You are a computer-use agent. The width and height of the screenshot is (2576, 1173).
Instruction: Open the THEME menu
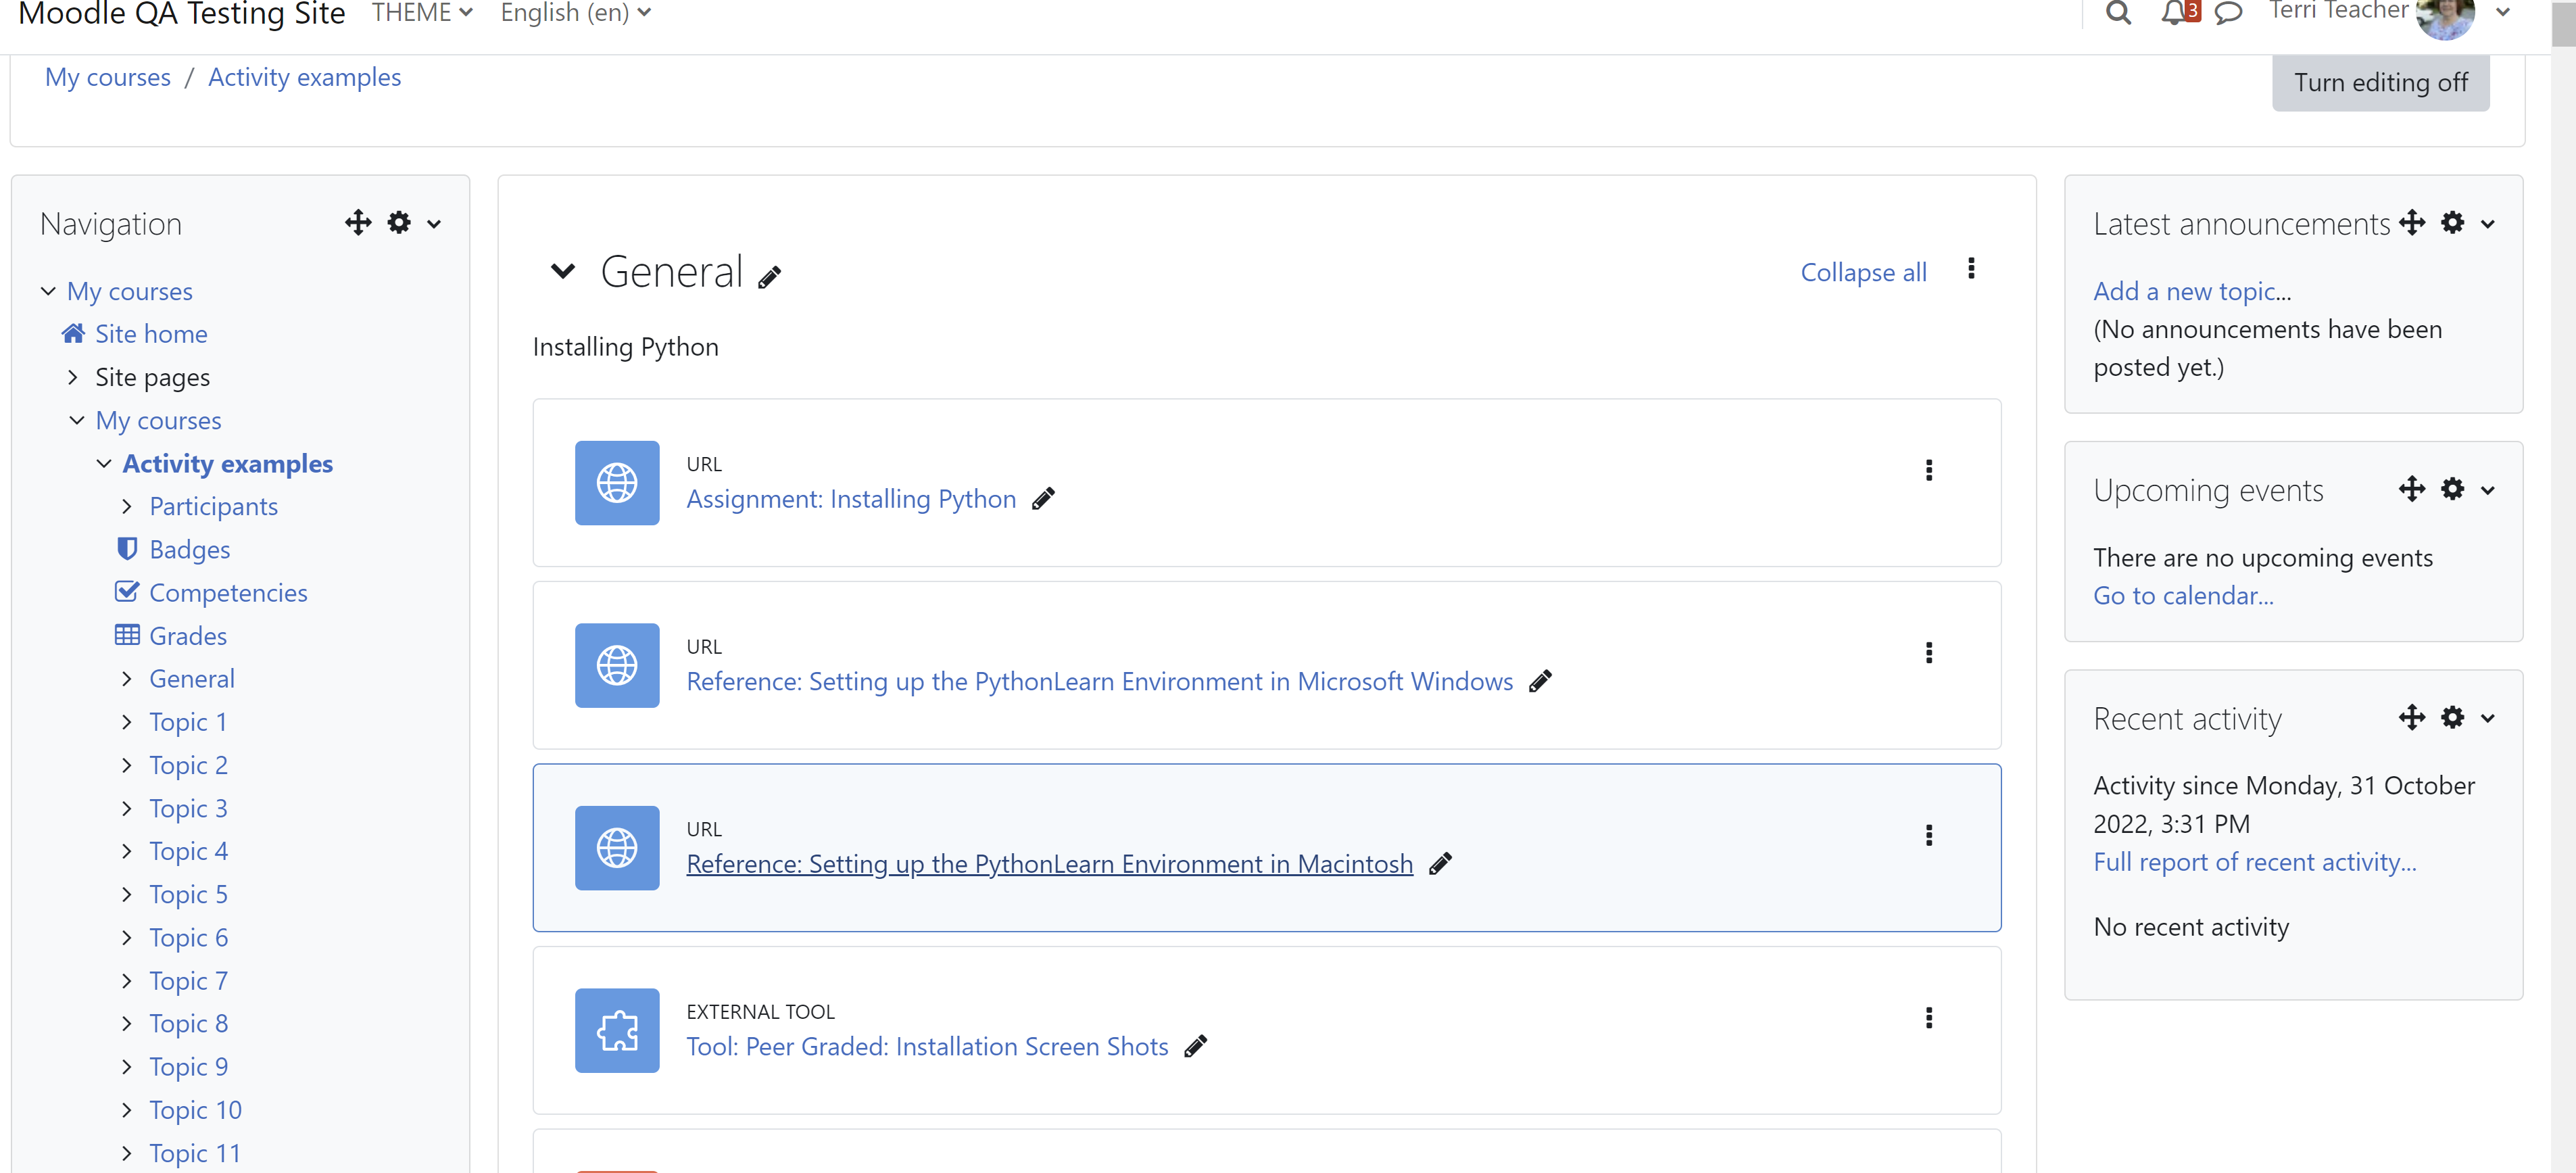pyautogui.click(x=422, y=12)
